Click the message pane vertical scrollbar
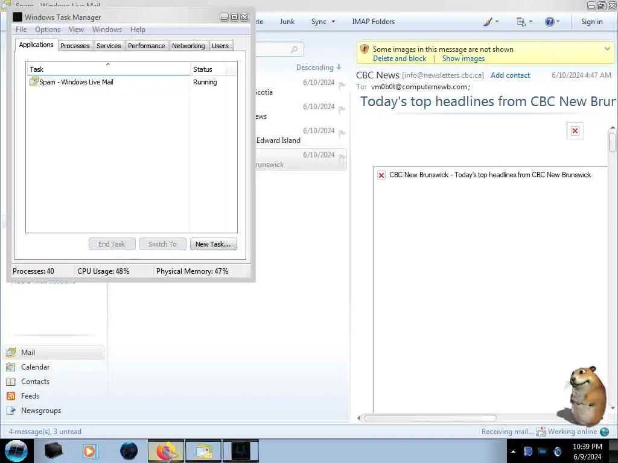Viewport: 618px width, 463px height. pyautogui.click(x=612, y=142)
